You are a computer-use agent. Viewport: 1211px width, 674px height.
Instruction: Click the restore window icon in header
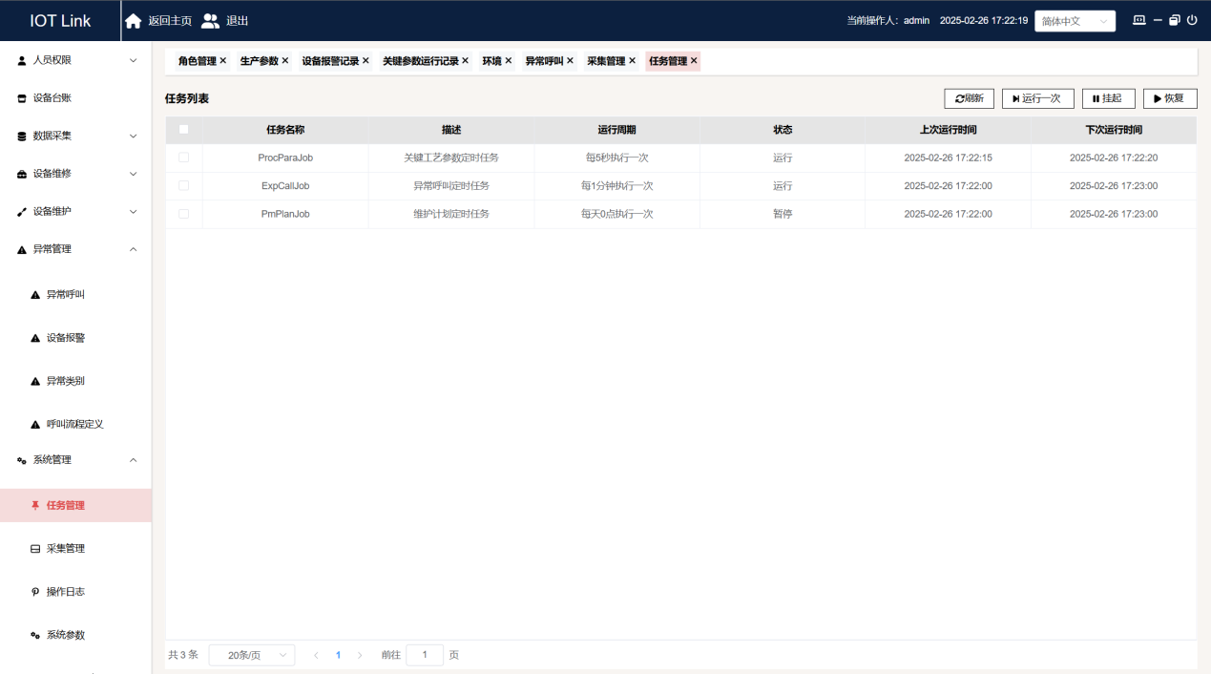pyautogui.click(x=1175, y=20)
